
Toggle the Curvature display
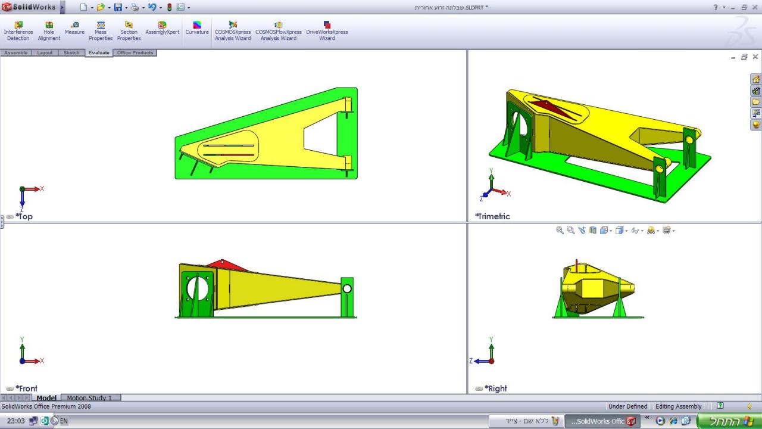point(197,29)
